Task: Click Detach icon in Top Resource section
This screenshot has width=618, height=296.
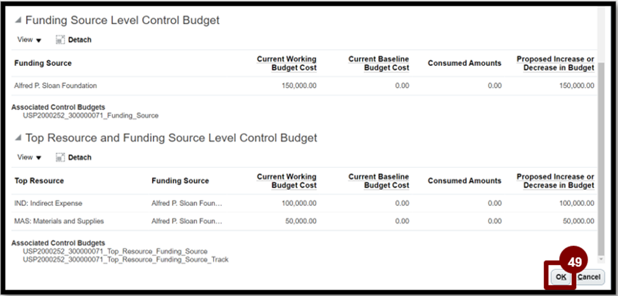Action: pyautogui.click(x=60, y=157)
